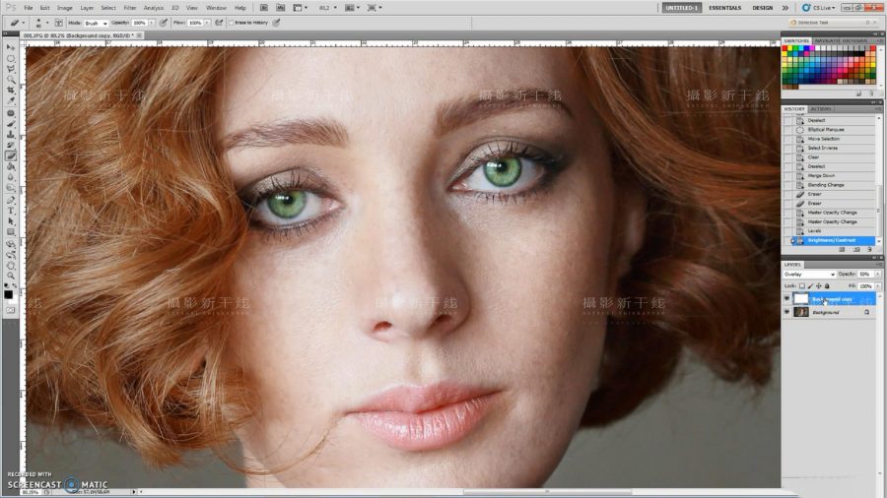Select the Path Selection tool
The width and height of the screenshot is (887, 498).
[11, 221]
